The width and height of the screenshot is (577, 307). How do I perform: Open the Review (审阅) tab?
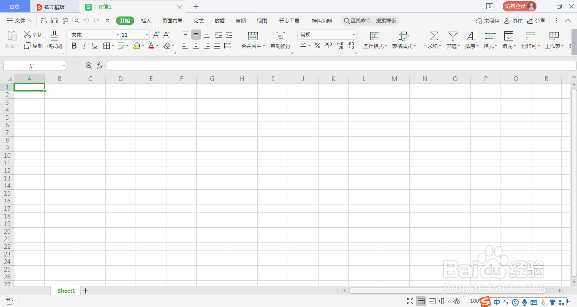pyautogui.click(x=241, y=21)
